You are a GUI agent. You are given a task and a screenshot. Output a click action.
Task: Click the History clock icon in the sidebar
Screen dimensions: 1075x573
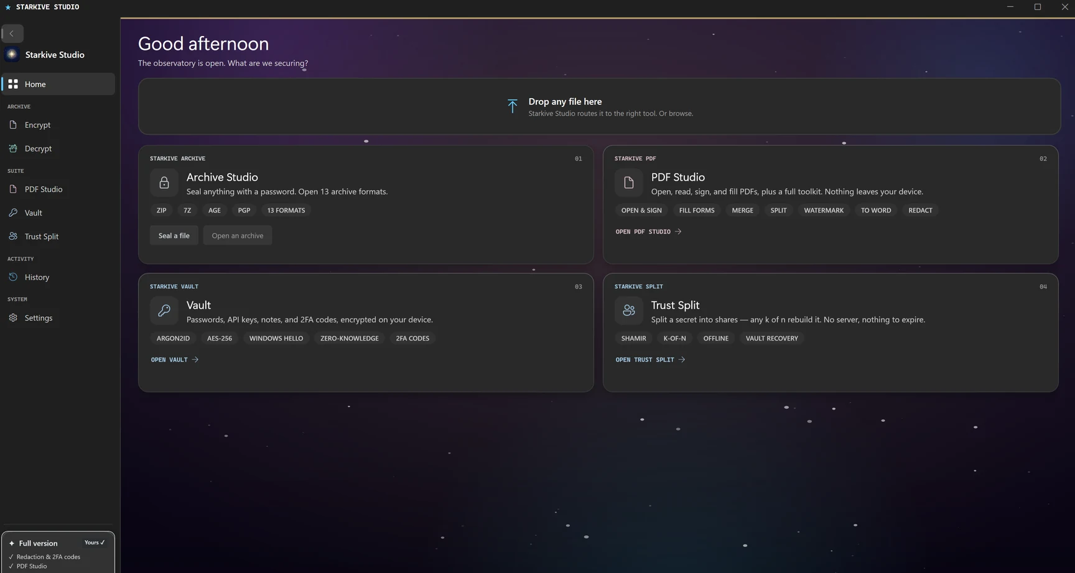click(13, 277)
